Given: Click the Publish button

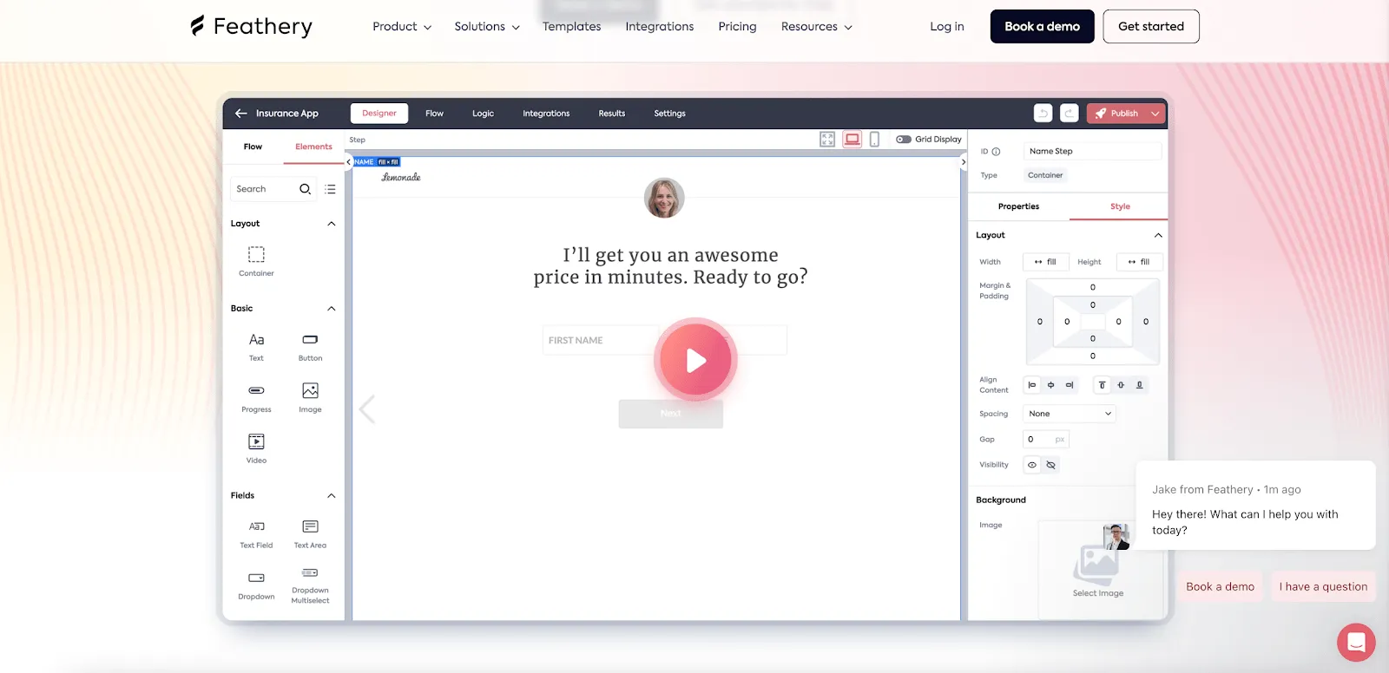Looking at the screenshot, I should click(x=1117, y=114).
